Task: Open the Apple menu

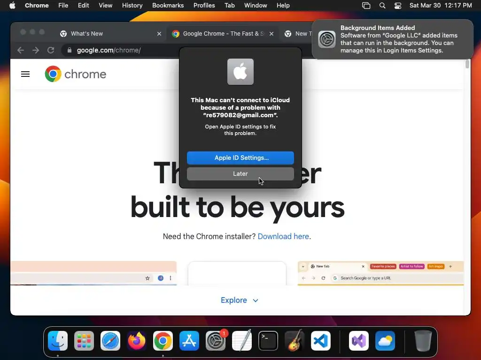Action: pyautogui.click(x=12, y=6)
